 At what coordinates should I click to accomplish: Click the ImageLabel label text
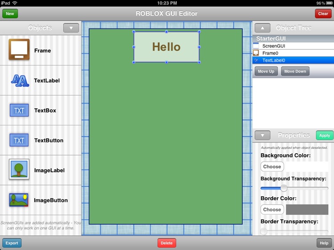click(49, 171)
